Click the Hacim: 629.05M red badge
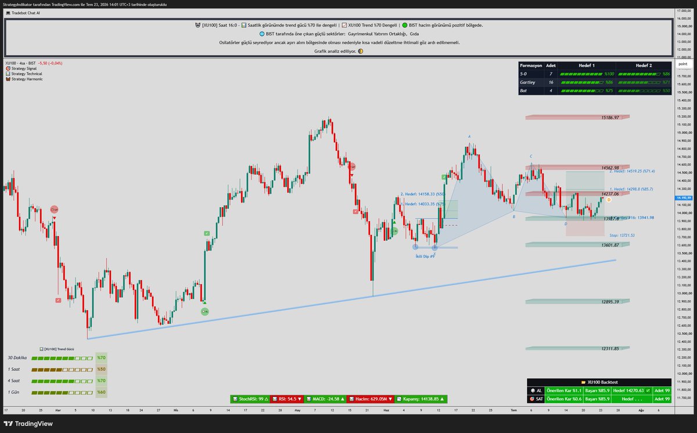 370,399
